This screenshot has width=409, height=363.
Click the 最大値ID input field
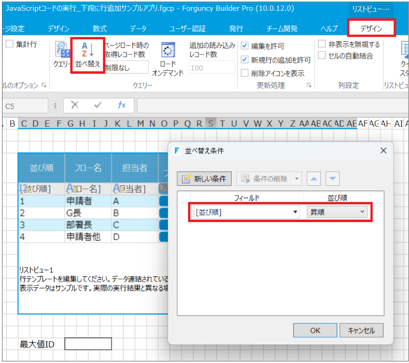pyautogui.click(x=88, y=344)
